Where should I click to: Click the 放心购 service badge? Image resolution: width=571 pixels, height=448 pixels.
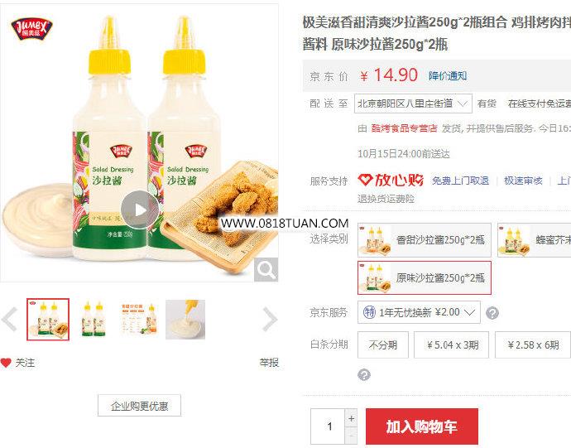pyautogui.click(x=391, y=181)
